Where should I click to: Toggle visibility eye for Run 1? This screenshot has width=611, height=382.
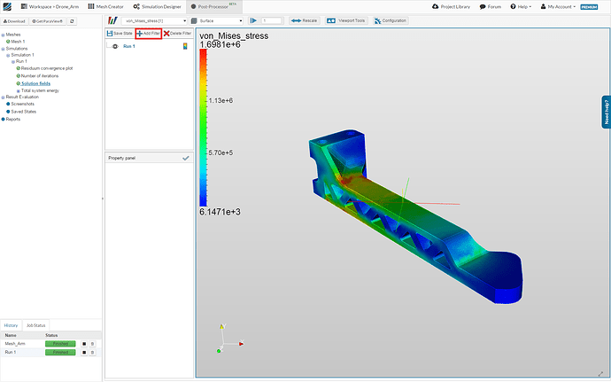tap(115, 45)
